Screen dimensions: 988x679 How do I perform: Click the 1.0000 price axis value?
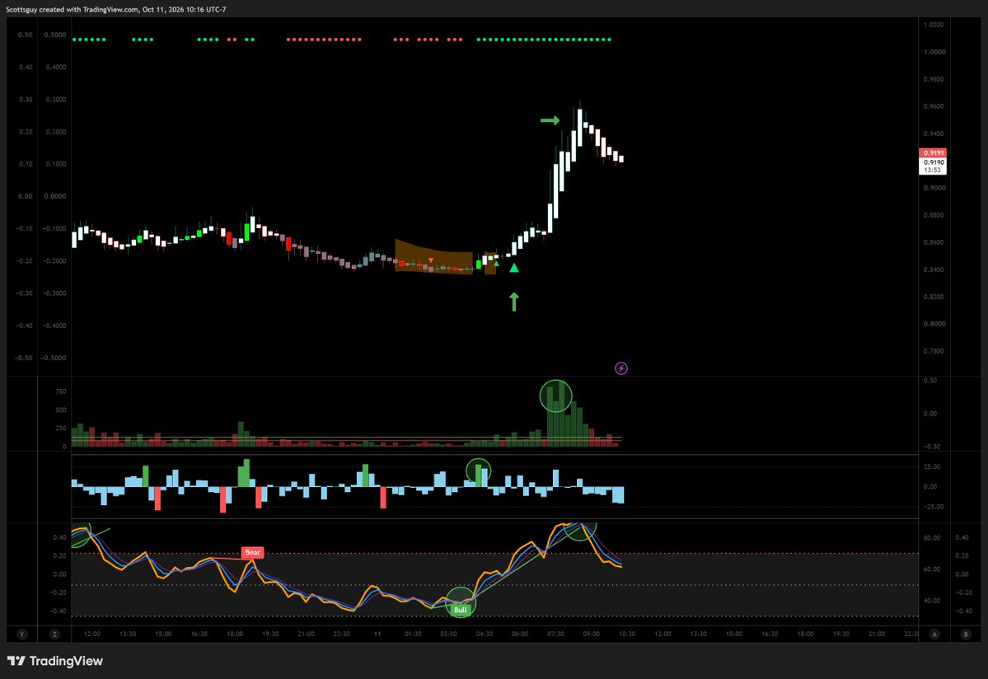(934, 52)
